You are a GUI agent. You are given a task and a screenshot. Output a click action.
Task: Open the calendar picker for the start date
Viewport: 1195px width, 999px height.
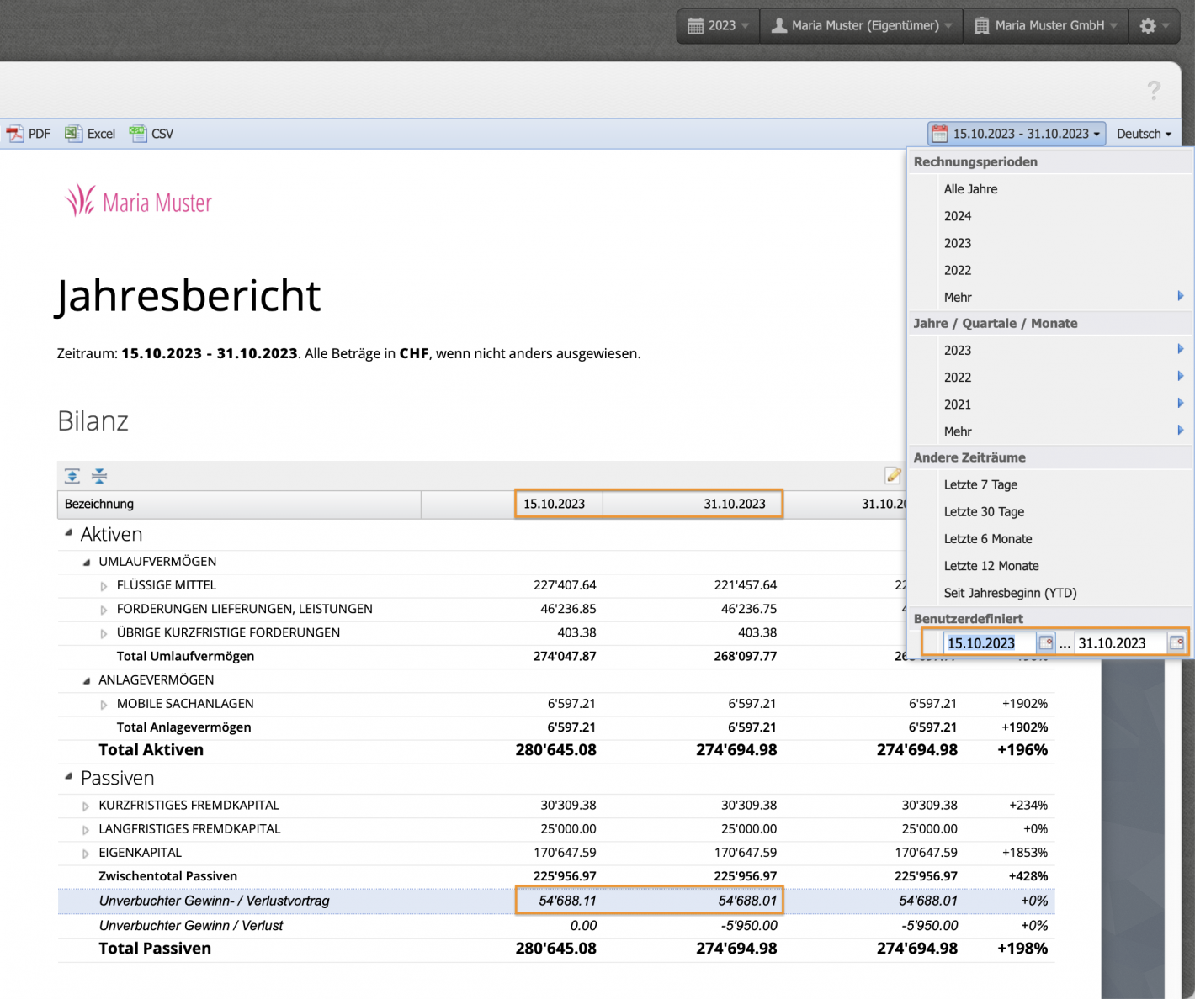point(1045,642)
